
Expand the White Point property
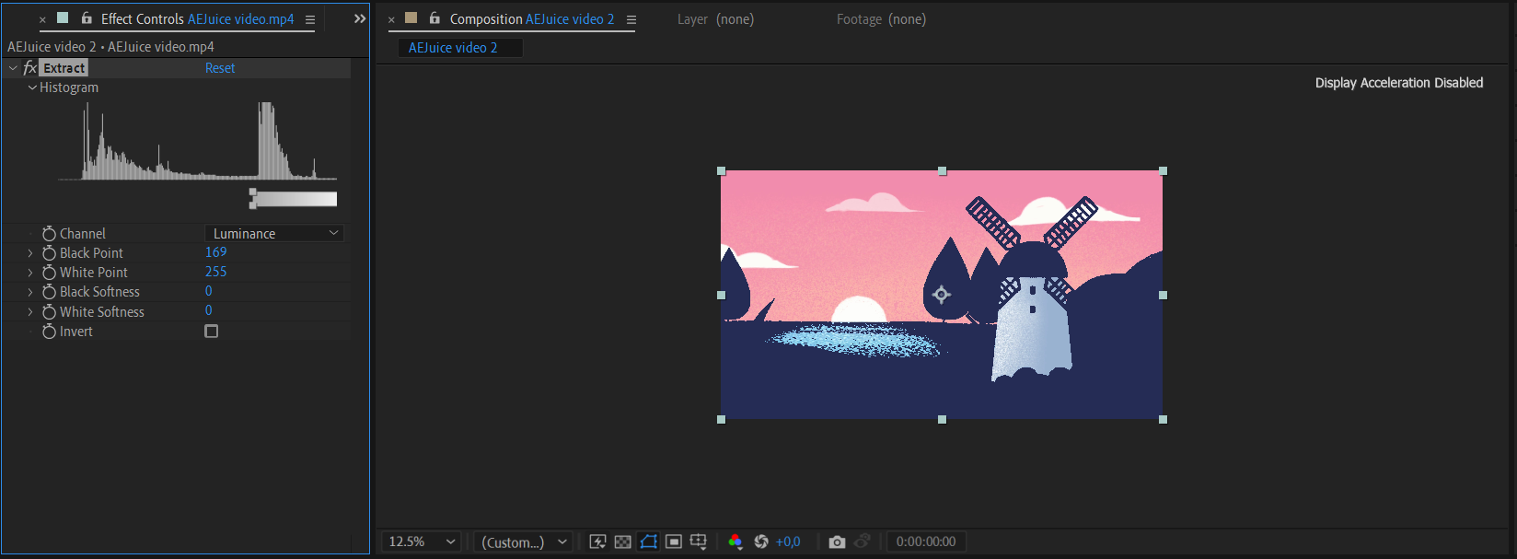30,273
